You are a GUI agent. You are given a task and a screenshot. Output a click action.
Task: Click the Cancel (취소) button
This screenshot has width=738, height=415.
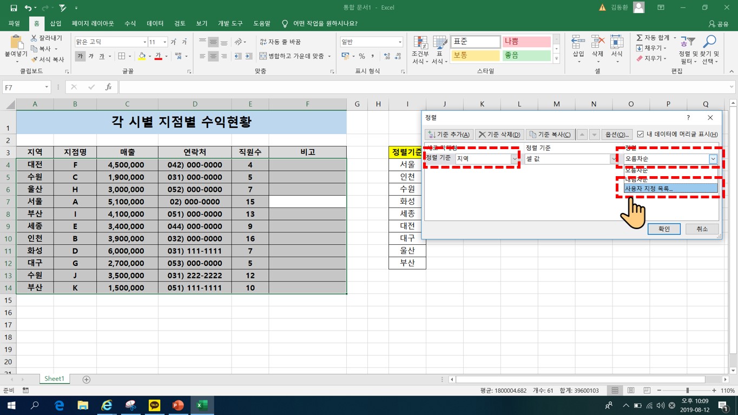click(x=702, y=229)
